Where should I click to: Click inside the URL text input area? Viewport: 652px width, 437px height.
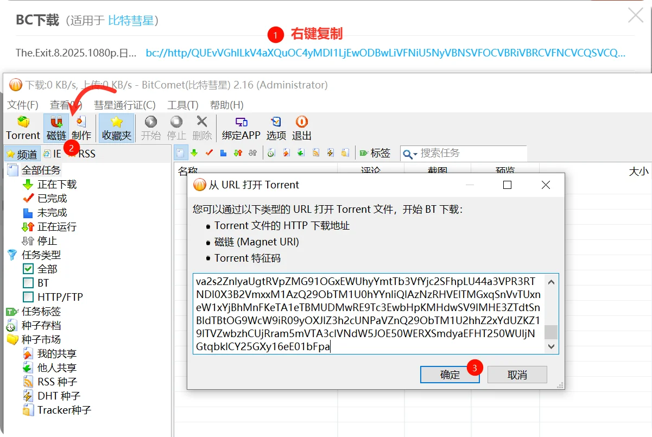(x=368, y=314)
